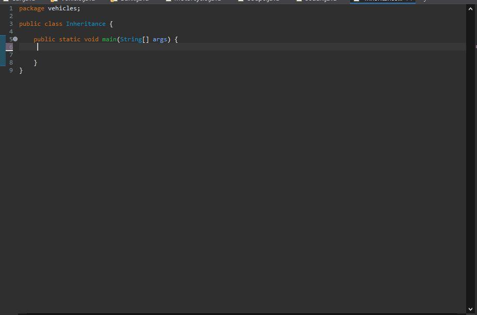Screen dimensions: 477x315
Task: Collapse the main method fold marker
Action: point(15,39)
